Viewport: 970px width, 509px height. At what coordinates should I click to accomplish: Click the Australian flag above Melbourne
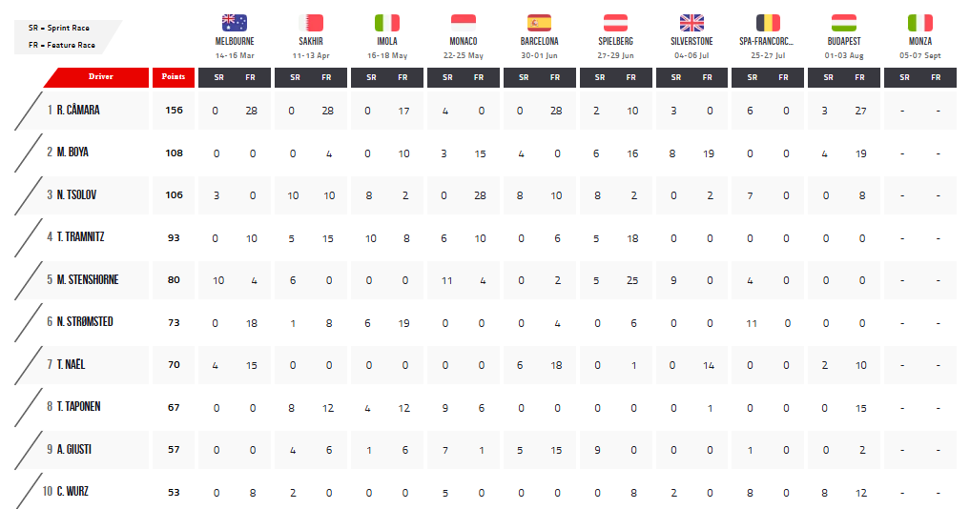point(235,23)
